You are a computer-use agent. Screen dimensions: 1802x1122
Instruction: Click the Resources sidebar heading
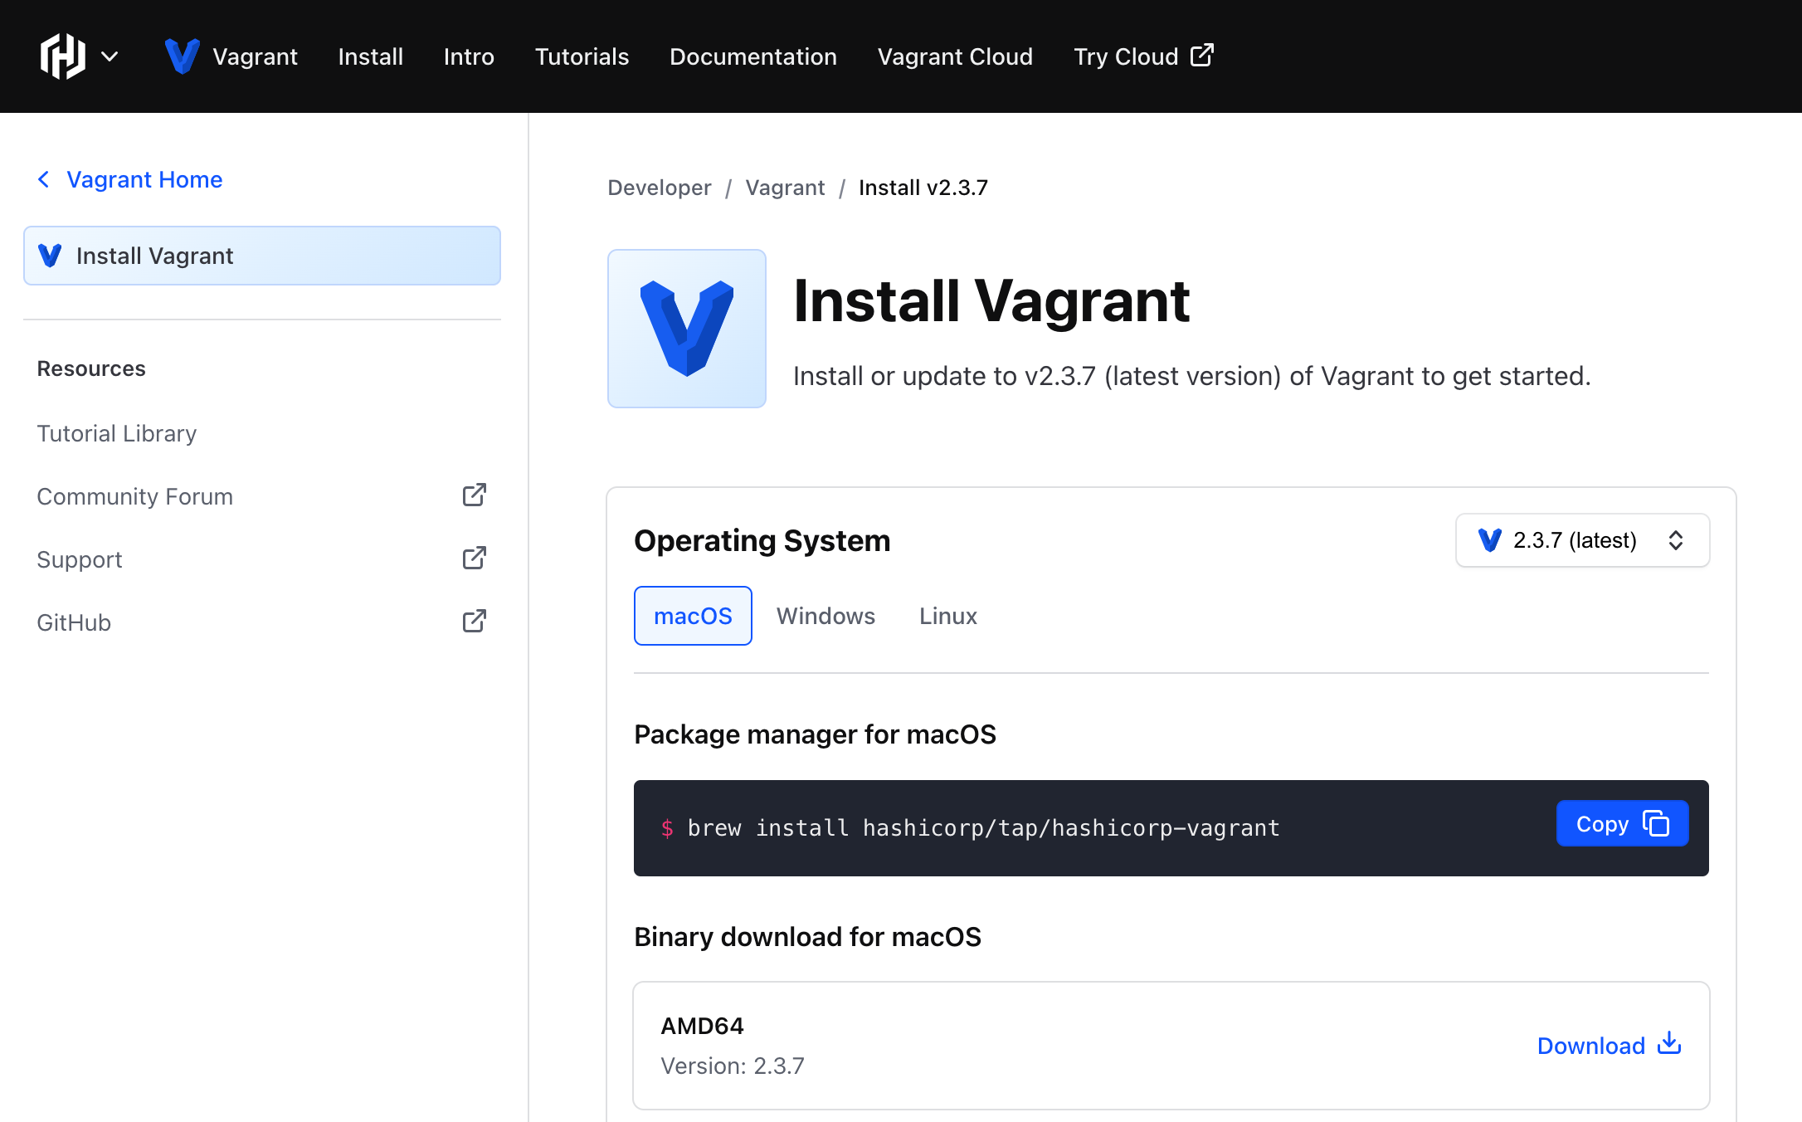[x=91, y=368]
